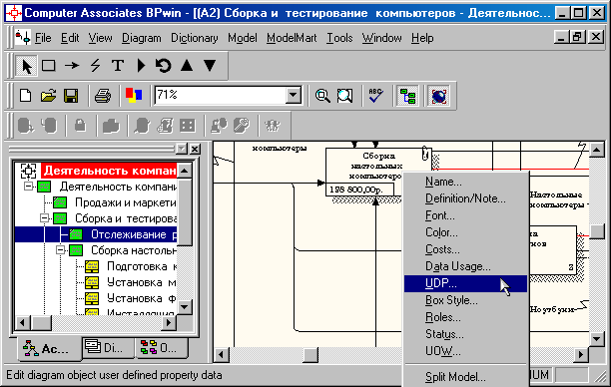Open the ModelMart menu
This screenshot has height=387, width=611.
point(292,38)
